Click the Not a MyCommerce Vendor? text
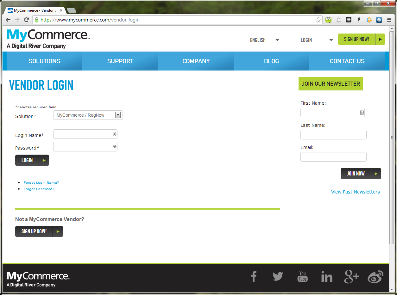This screenshot has height=295, width=397. coord(50,219)
